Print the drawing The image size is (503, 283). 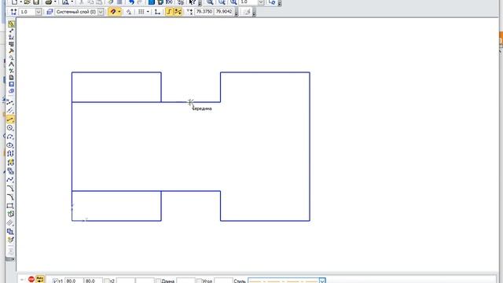tap(48, 2)
